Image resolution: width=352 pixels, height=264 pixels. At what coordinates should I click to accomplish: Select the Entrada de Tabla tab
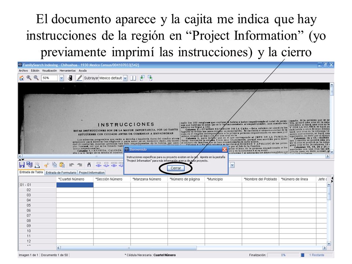[x=31, y=172]
